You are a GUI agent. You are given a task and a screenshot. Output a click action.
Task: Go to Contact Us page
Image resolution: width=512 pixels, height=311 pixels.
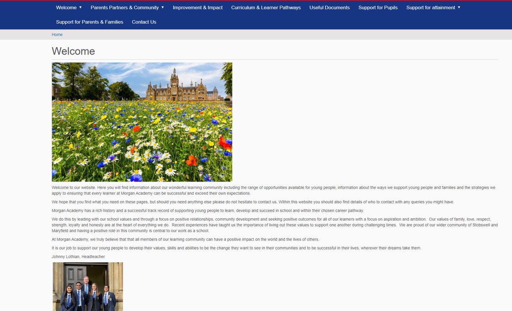(144, 22)
